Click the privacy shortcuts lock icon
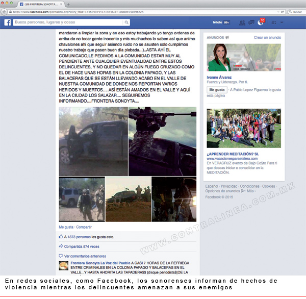 [x=274, y=22]
